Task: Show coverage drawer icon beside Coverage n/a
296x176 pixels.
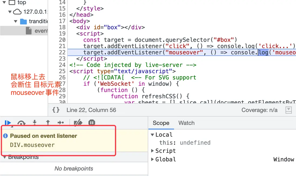Action: point(288,110)
